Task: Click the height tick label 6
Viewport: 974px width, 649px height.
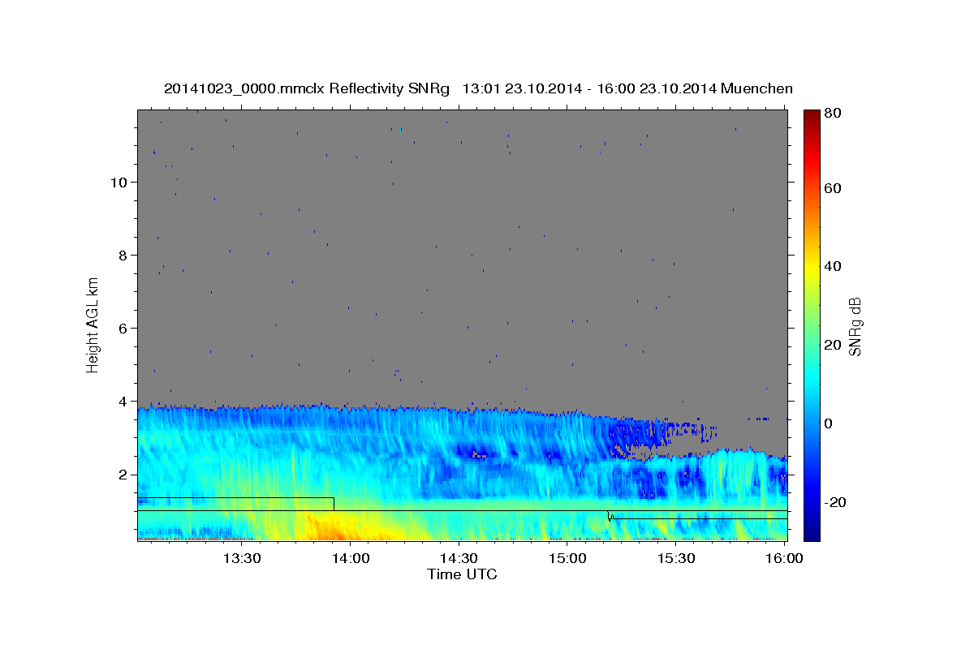Action: [122, 328]
